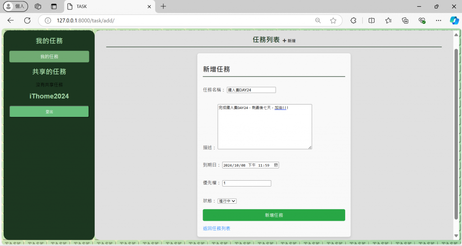Open the Collections icon

tap(405, 20)
